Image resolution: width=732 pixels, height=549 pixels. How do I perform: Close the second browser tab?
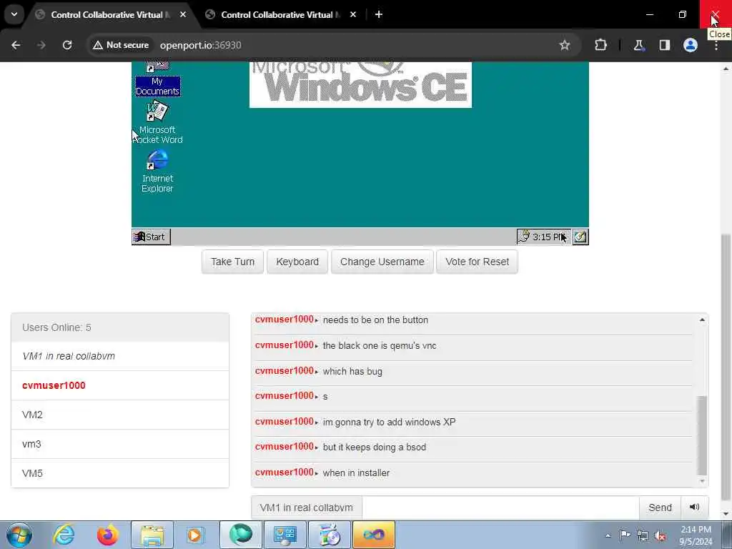pyautogui.click(x=353, y=15)
